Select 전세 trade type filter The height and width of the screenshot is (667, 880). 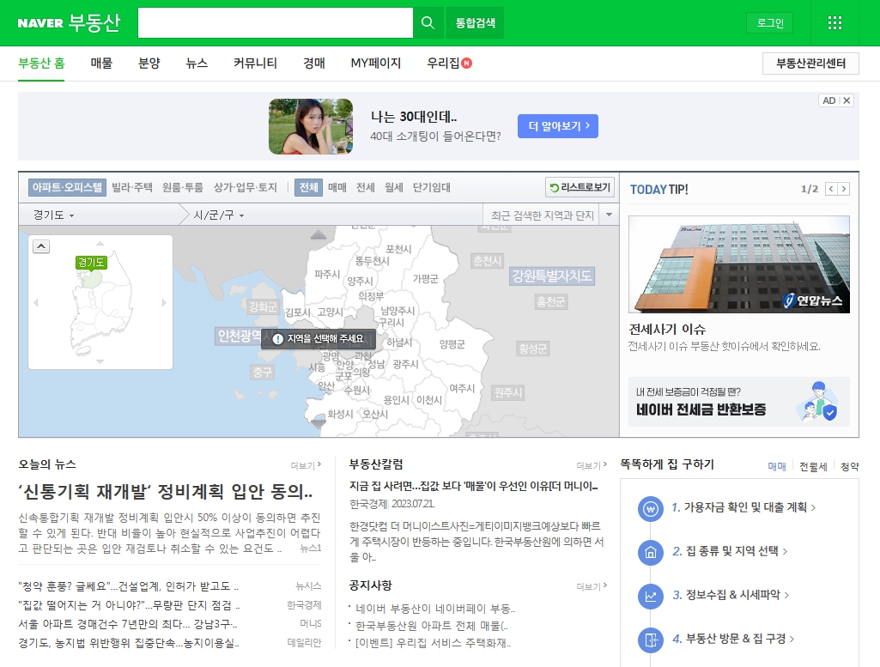tap(366, 187)
